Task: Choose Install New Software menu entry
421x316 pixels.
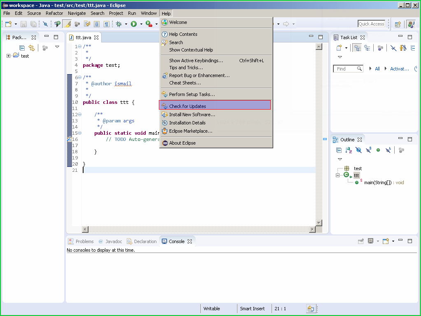Action: [x=216, y=115]
